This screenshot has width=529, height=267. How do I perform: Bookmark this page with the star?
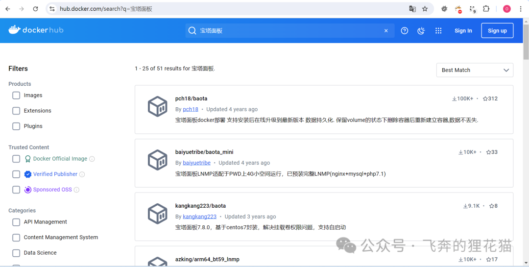click(x=425, y=9)
